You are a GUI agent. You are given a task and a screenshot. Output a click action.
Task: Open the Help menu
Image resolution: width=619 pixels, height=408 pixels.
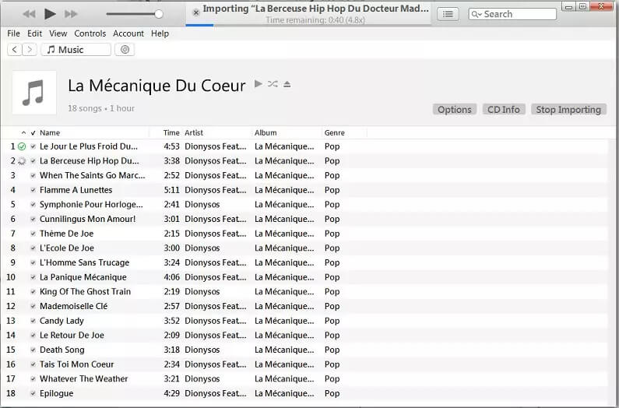click(160, 33)
